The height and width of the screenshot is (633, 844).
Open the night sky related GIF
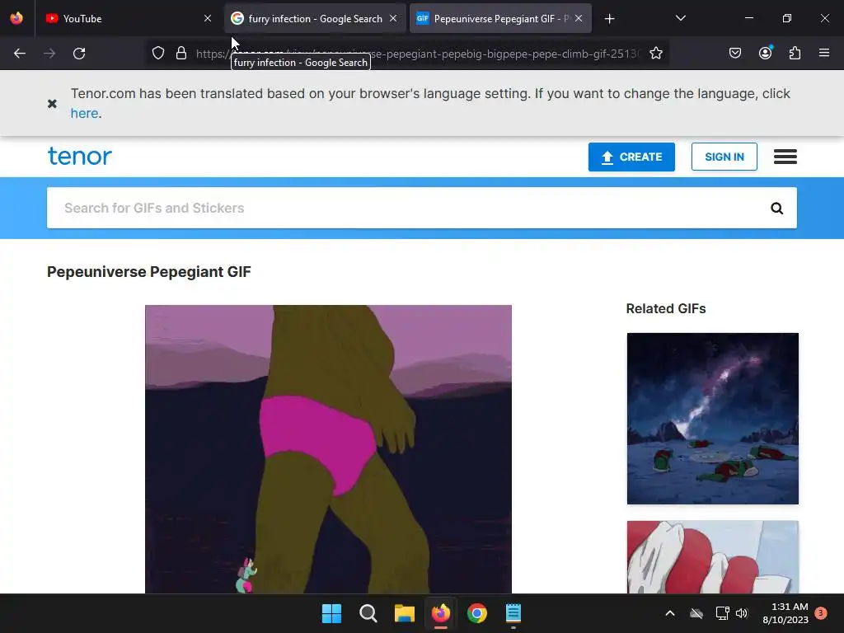pyautogui.click(x=713, y=419)
